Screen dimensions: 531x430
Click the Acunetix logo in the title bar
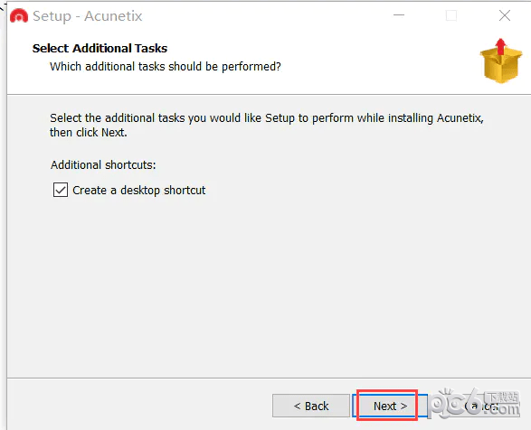coord(19,16)
